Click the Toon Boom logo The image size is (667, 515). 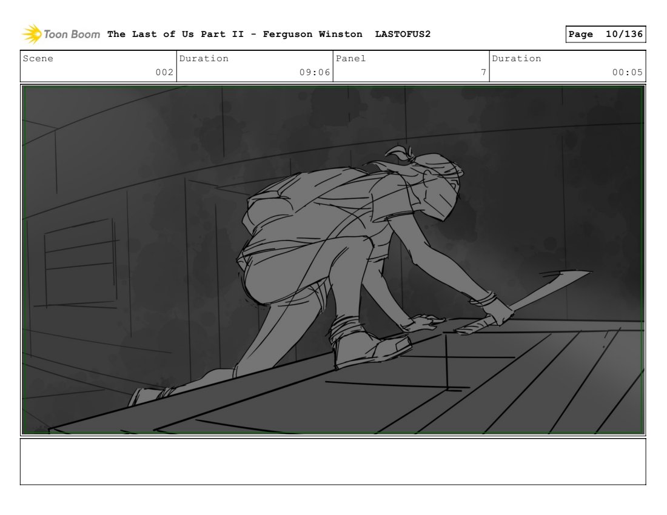point(61,34)
